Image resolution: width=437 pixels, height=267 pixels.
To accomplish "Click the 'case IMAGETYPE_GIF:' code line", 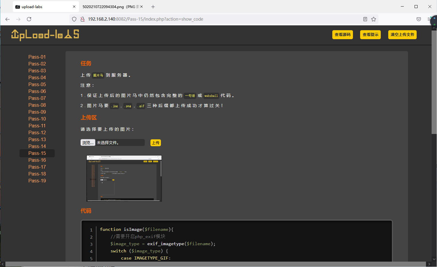I will click(146, 258).
